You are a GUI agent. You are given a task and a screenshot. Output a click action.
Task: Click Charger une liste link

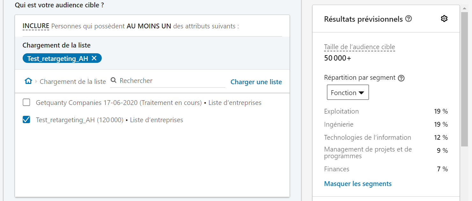pos(256,82)
